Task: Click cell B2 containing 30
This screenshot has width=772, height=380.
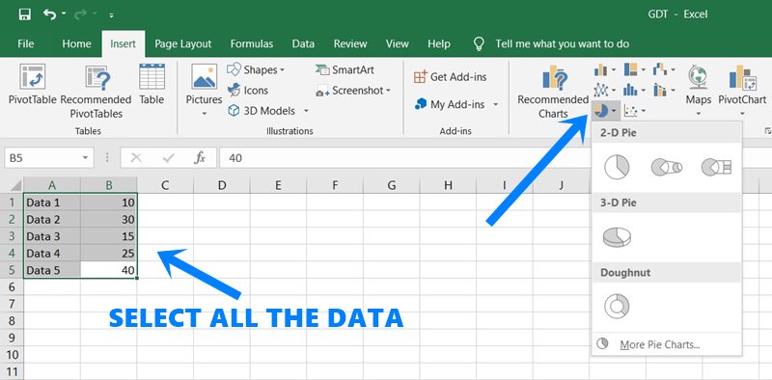Action: click(x=109, y=220)
